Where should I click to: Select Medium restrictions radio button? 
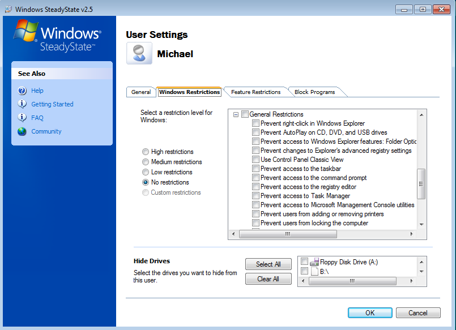[x=146, y=162]
